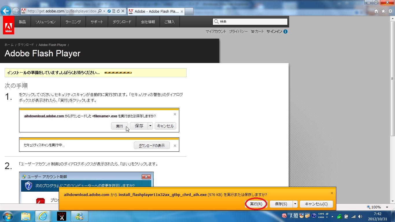The image size is (395, 222).
Task: Stop loading with the address bar X
Action: pos(123,11)
